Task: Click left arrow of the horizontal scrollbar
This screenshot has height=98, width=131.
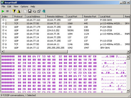Action: point(2,52)
